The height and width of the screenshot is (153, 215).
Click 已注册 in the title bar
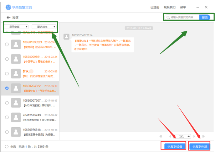[155, 7]
